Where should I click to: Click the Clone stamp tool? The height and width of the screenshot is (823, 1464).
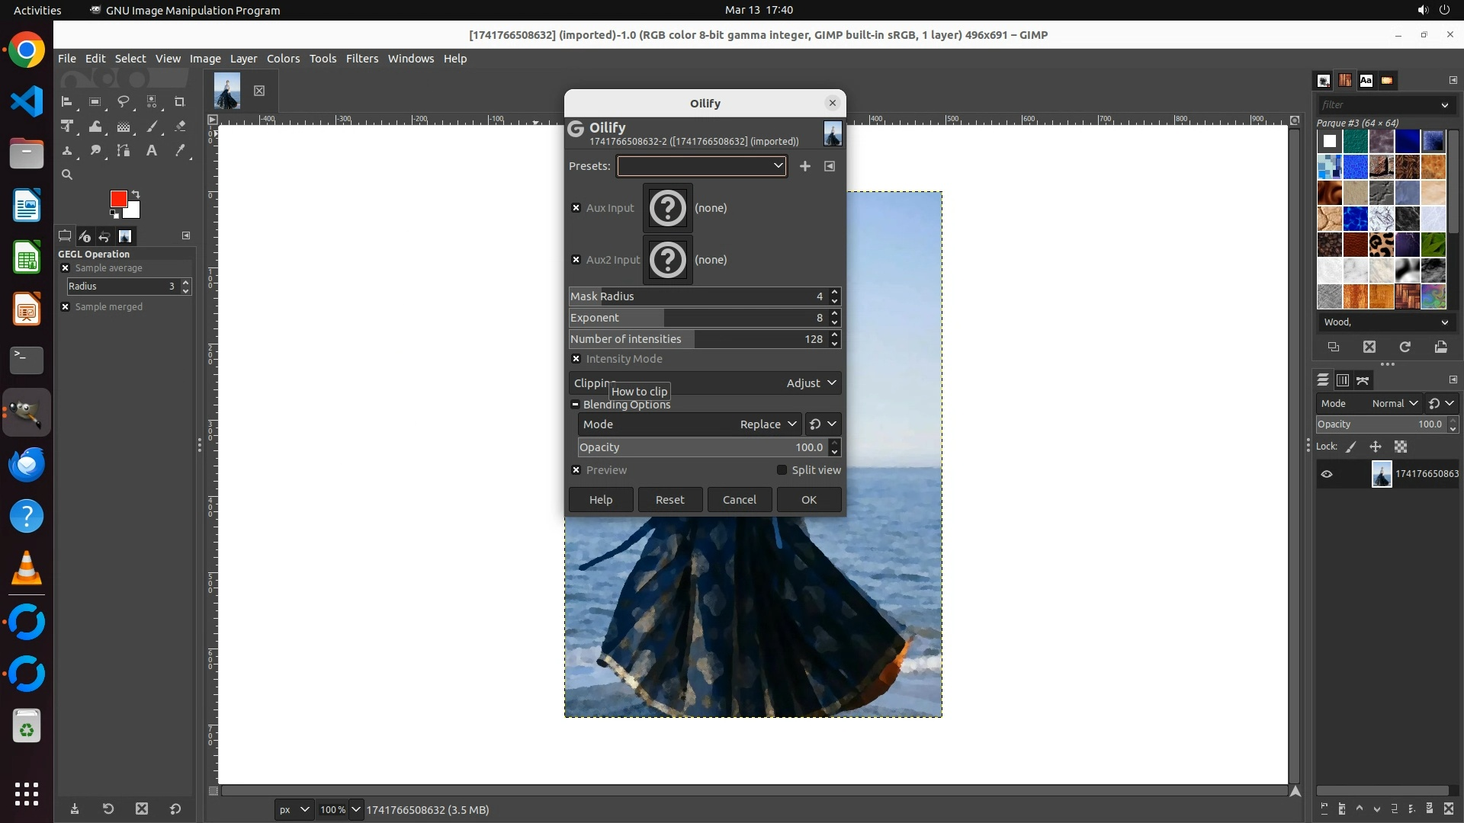pyautogui.click(x=67, y=151)
